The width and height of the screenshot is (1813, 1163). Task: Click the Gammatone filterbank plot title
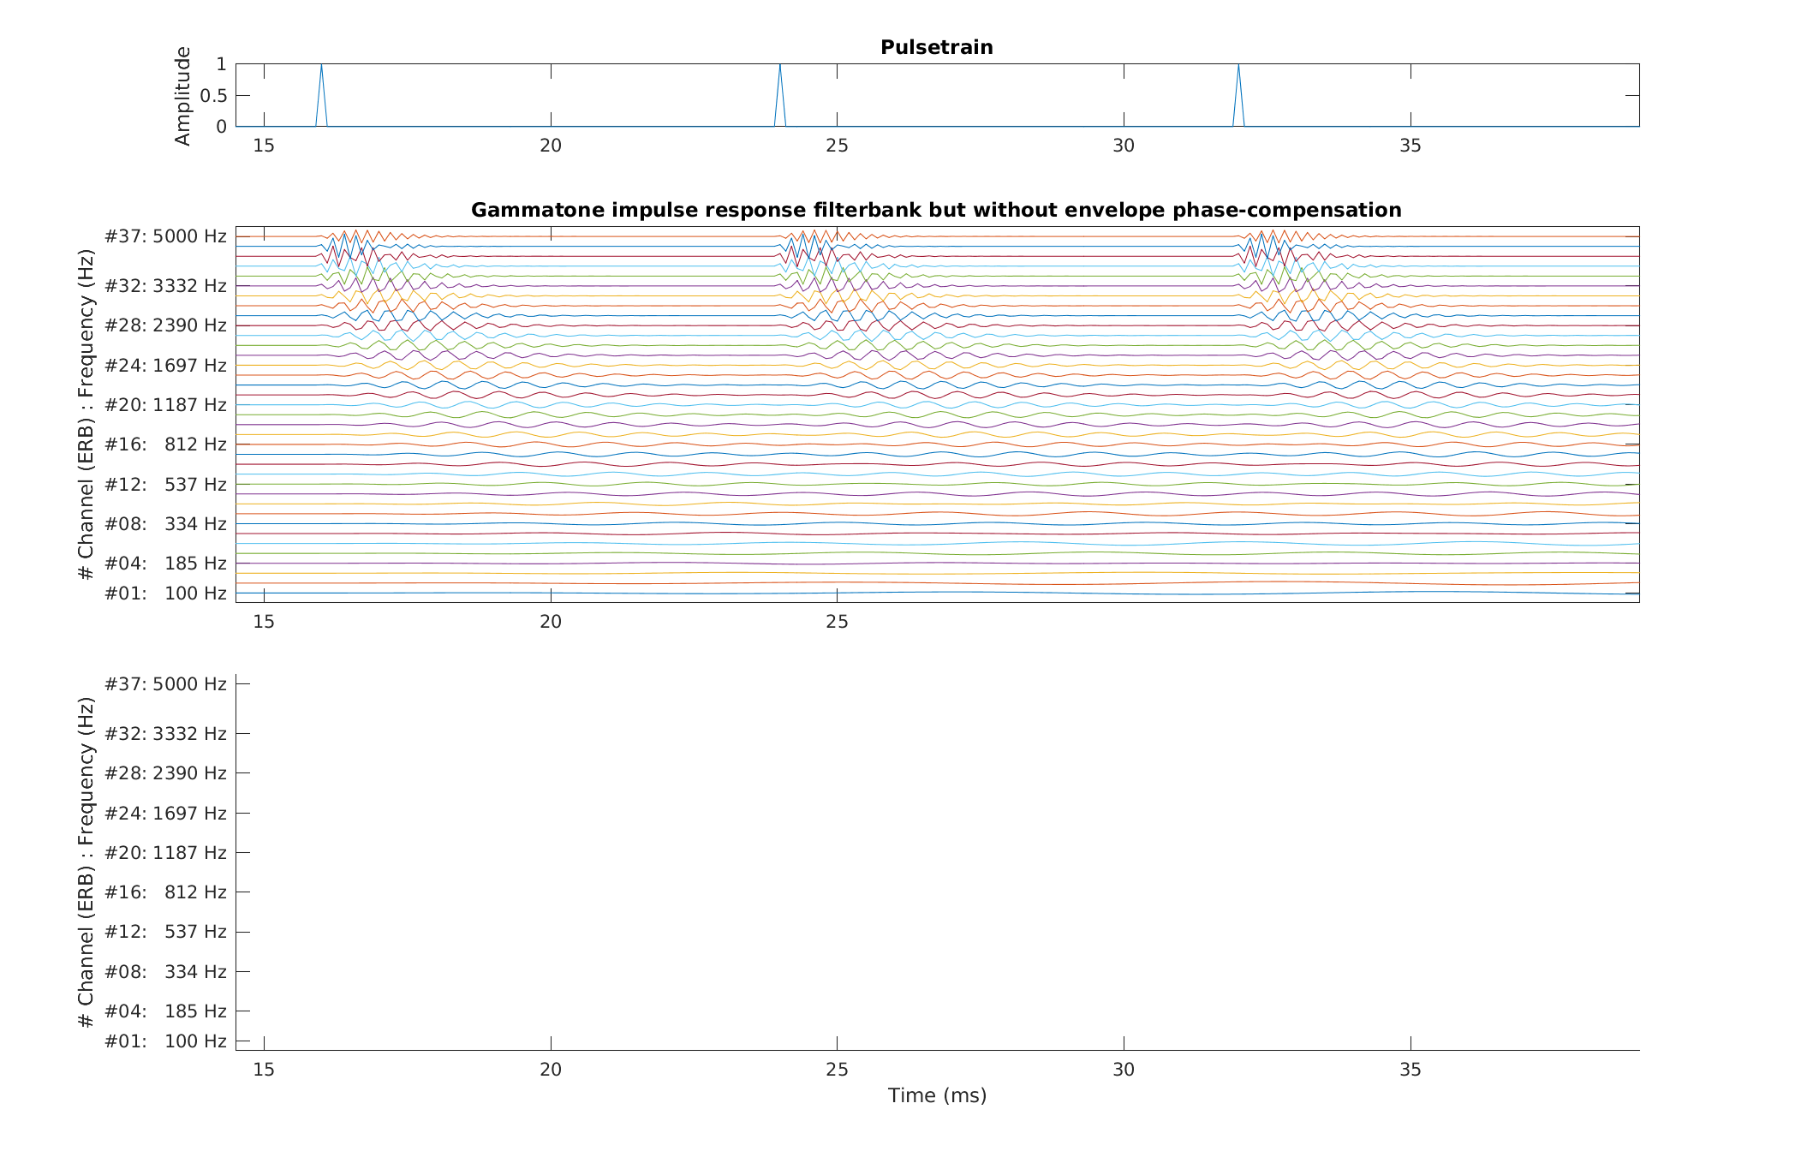click(x=936, y=211)
